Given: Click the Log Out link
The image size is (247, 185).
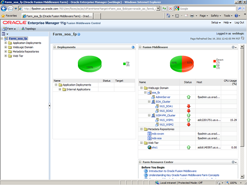Looking at the screenshot, I should 239,23.
